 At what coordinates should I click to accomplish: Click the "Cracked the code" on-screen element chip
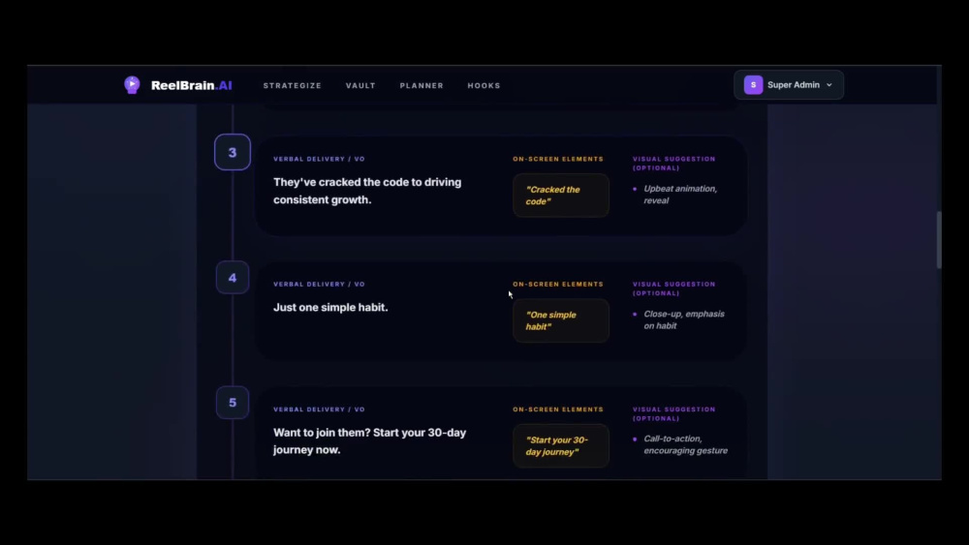click(x=560, y=195)
